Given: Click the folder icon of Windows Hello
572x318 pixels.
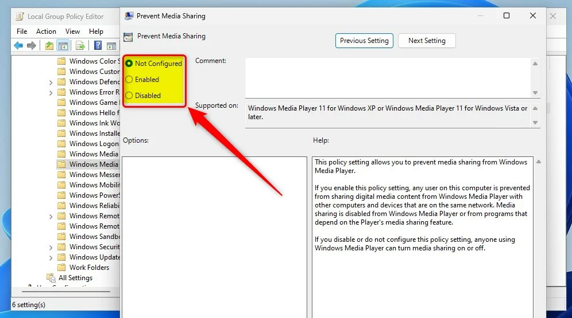Looking at the screenshot, I should [61, 112].
